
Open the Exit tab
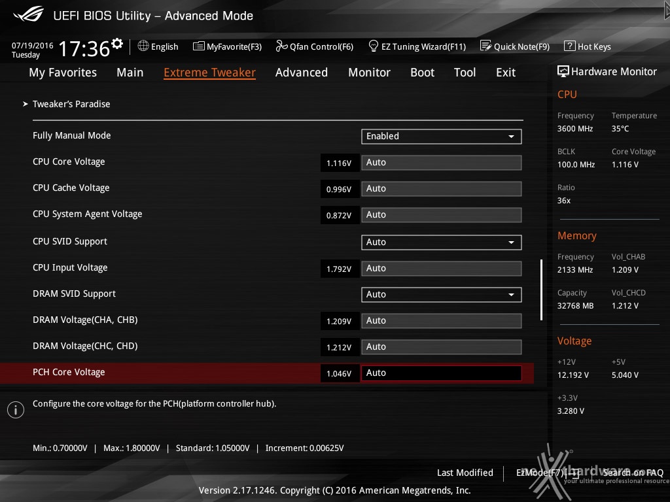point(506,73)
